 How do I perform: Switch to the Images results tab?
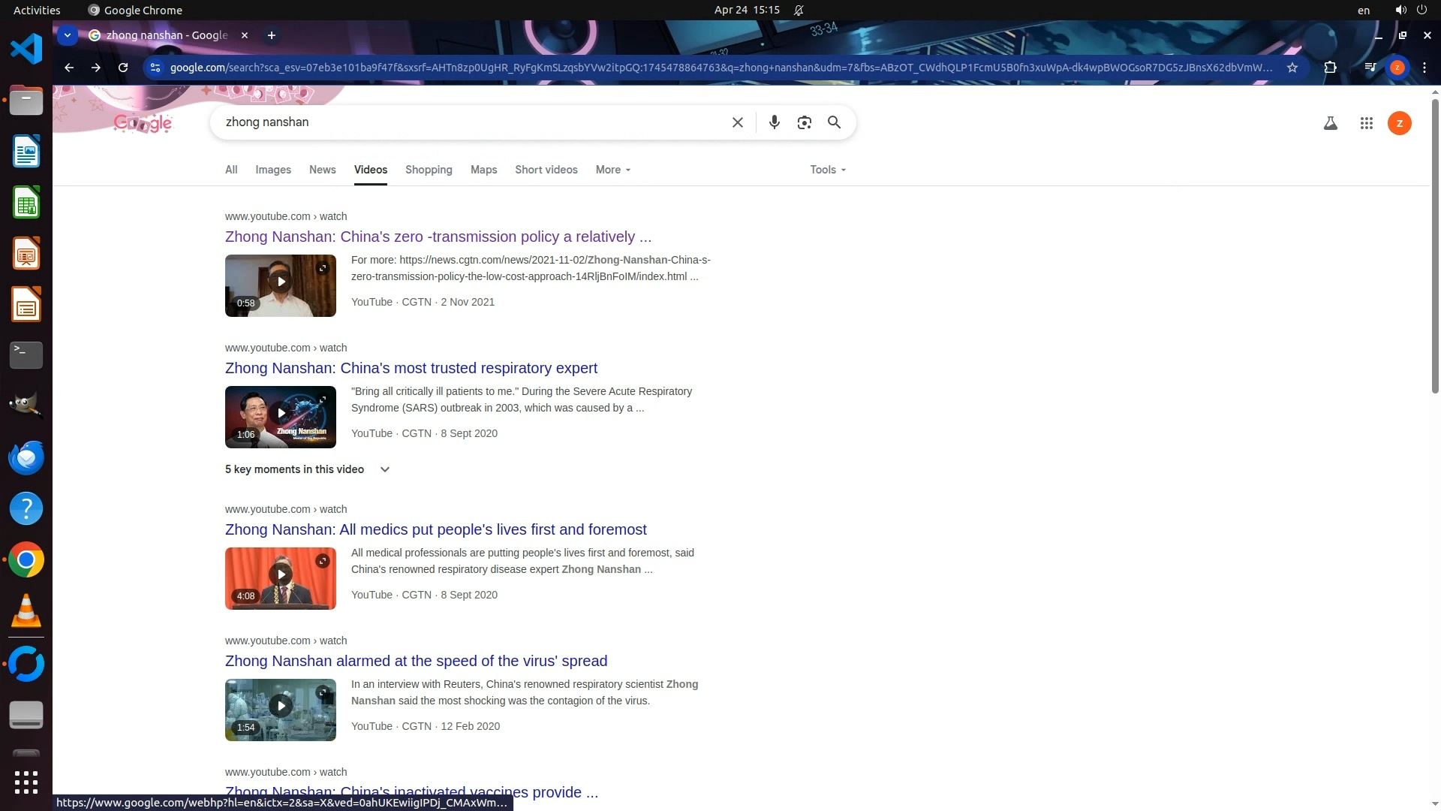272,170
